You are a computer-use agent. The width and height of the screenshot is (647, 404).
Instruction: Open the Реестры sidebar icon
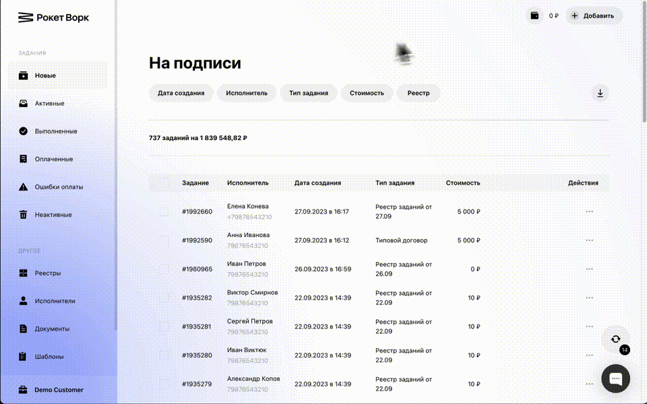[23, 273]
